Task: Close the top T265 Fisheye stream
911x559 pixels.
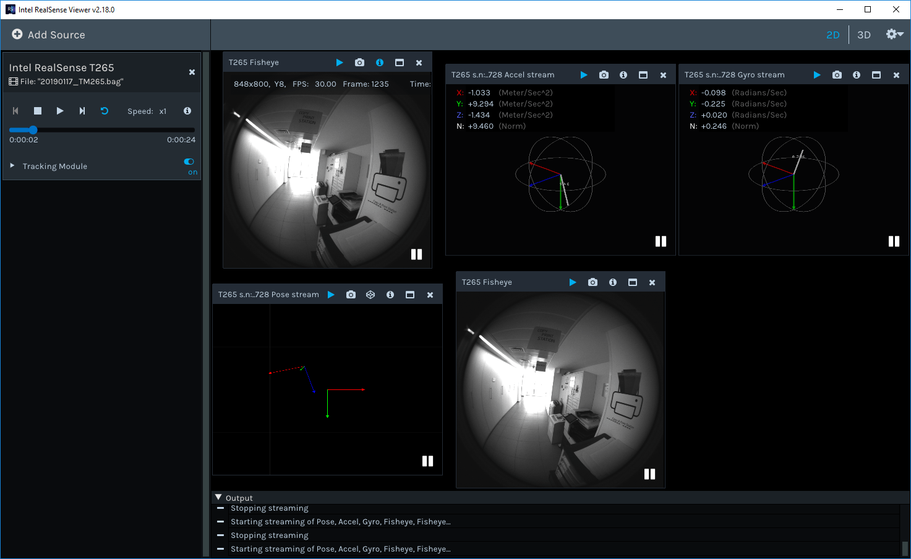Action: [419, 63]
